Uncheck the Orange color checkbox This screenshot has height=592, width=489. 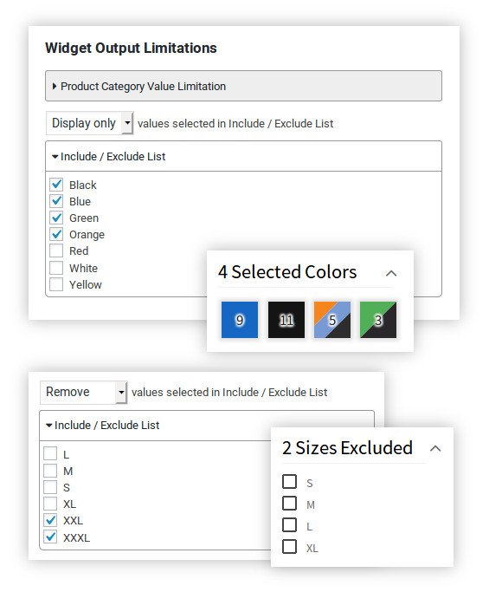point(56,234)
